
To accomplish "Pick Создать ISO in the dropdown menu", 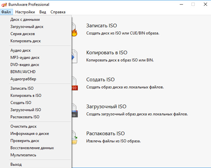I will tap(36, 103).
